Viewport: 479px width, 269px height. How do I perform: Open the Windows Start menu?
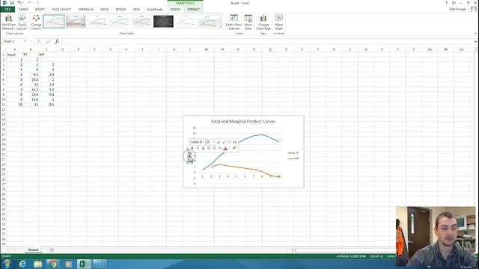[x=7, y=264]
